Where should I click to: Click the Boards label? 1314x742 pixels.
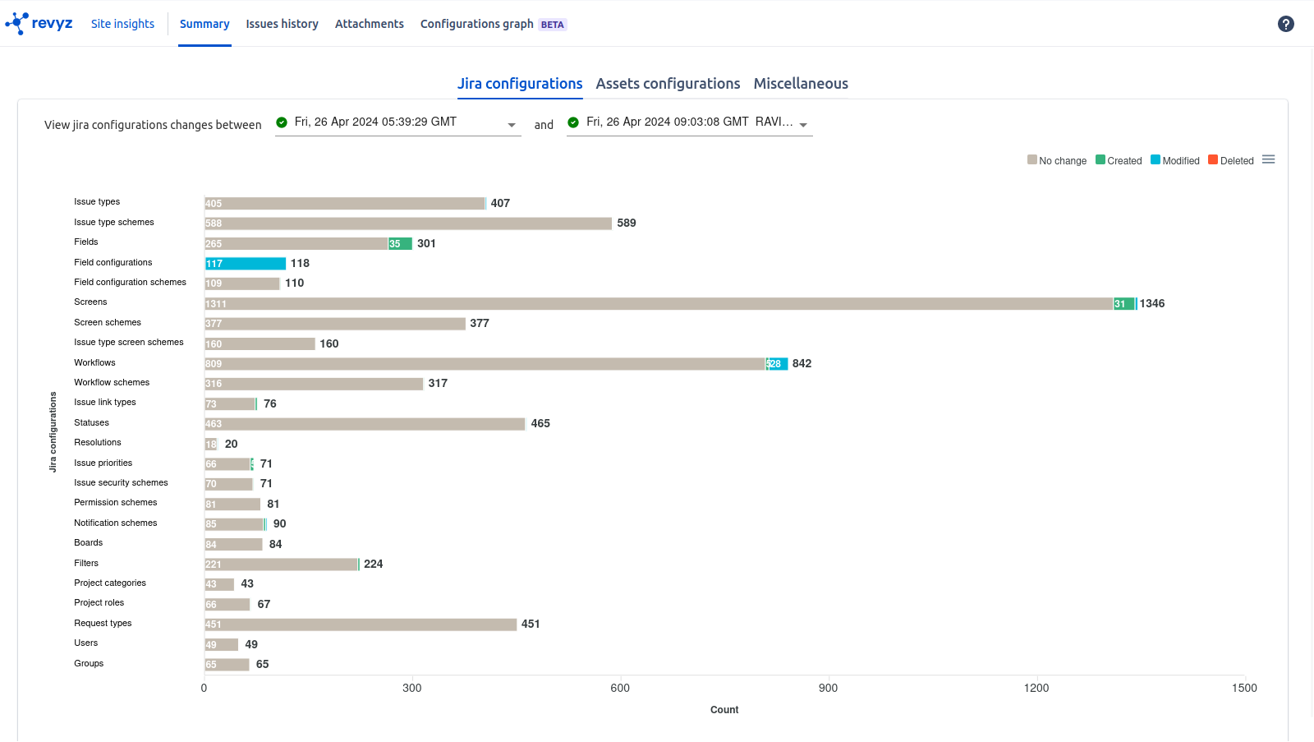[89, 542]
